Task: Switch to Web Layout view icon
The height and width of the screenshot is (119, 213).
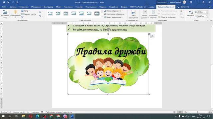Action: [186, 112]
